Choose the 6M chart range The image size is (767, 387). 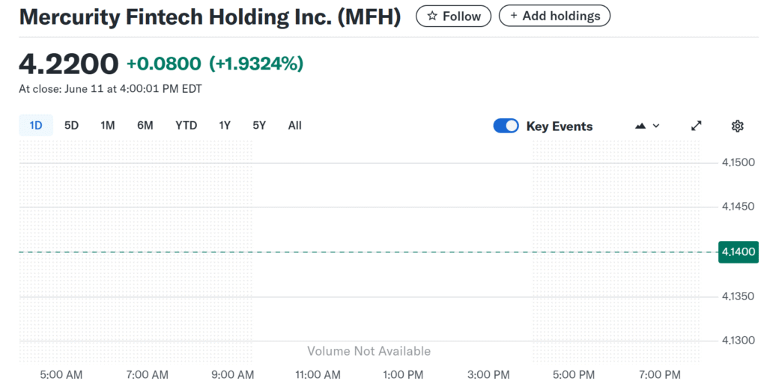145,126
